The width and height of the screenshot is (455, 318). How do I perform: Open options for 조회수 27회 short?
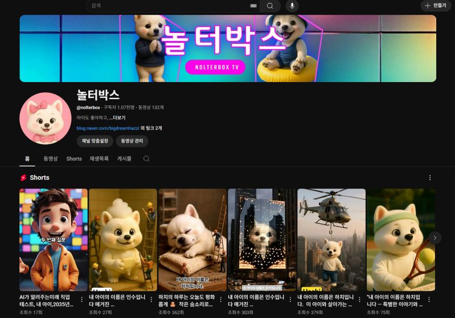tap(151, 299)
